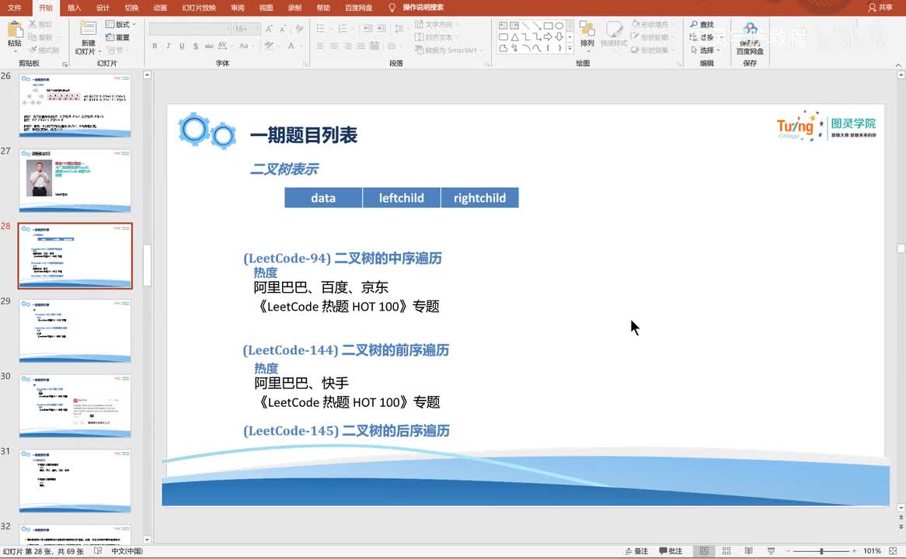Click the zoom in plus button
Viewport: 906px width, 559px height.
pyautogui.click(x=855, y=551)
